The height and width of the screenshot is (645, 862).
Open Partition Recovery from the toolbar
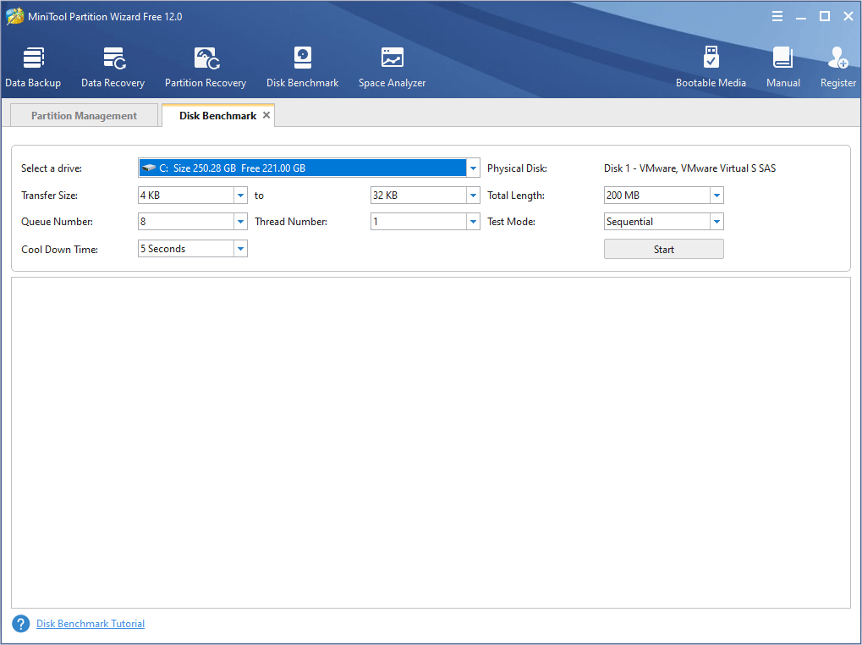tap(206, 67)
